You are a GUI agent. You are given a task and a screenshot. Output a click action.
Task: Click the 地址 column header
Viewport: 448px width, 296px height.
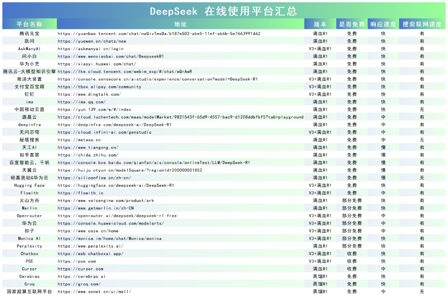(180, 24)
